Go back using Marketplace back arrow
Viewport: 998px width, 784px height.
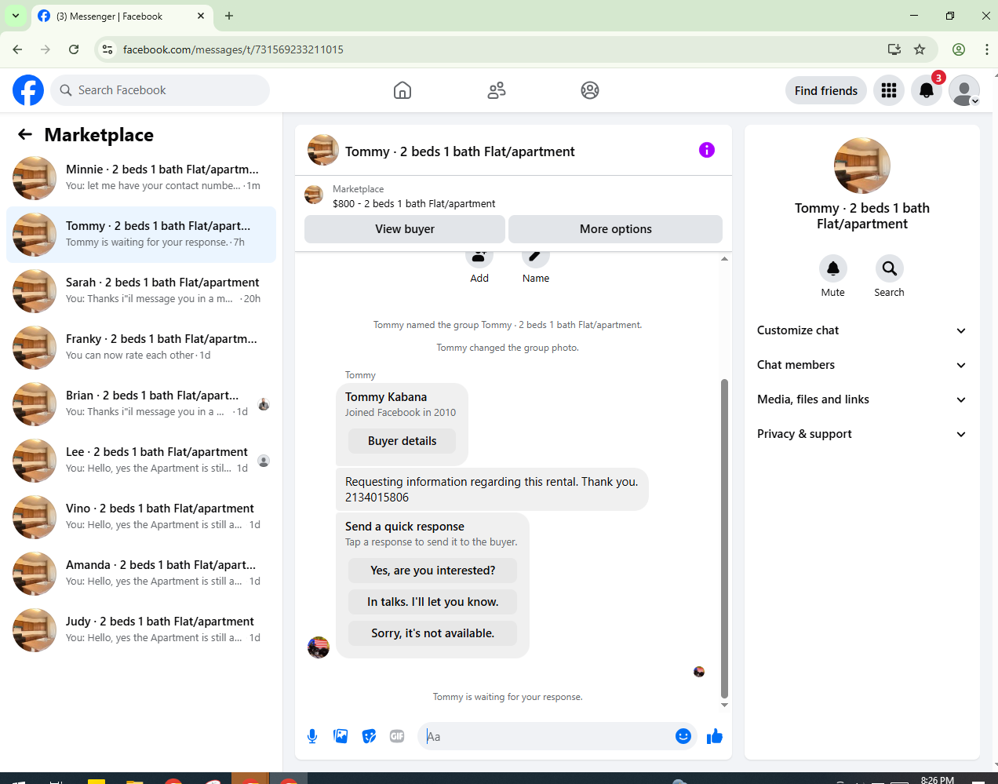[25, 134]
